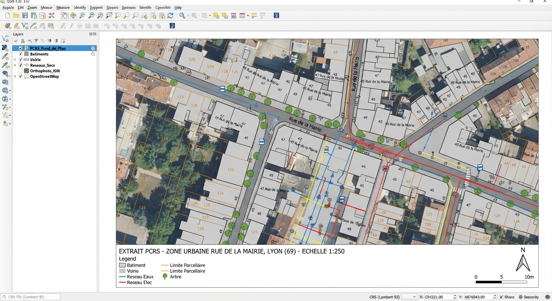Image resolution: width=552 pixels, height=301 pixels.
Task: Toggle OpenStreetMap layer visibility checkbox
Action: pos(21,76)
